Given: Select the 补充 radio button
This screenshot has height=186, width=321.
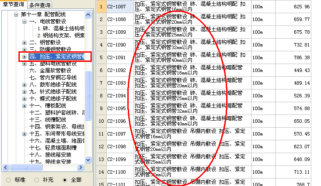Looking at the screenshot, I should coord(36,180).
